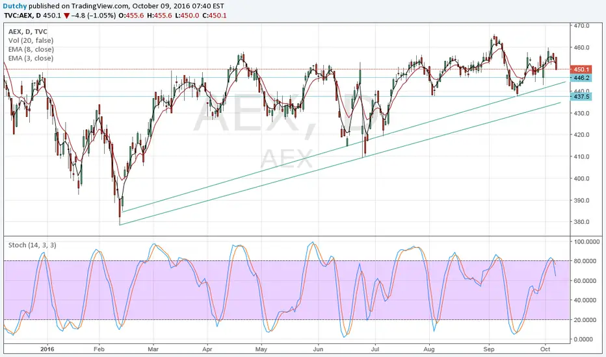Viewport: 606px width, 357px height.
Task: Open the Dutchy author link
Action: click(15, 6)
